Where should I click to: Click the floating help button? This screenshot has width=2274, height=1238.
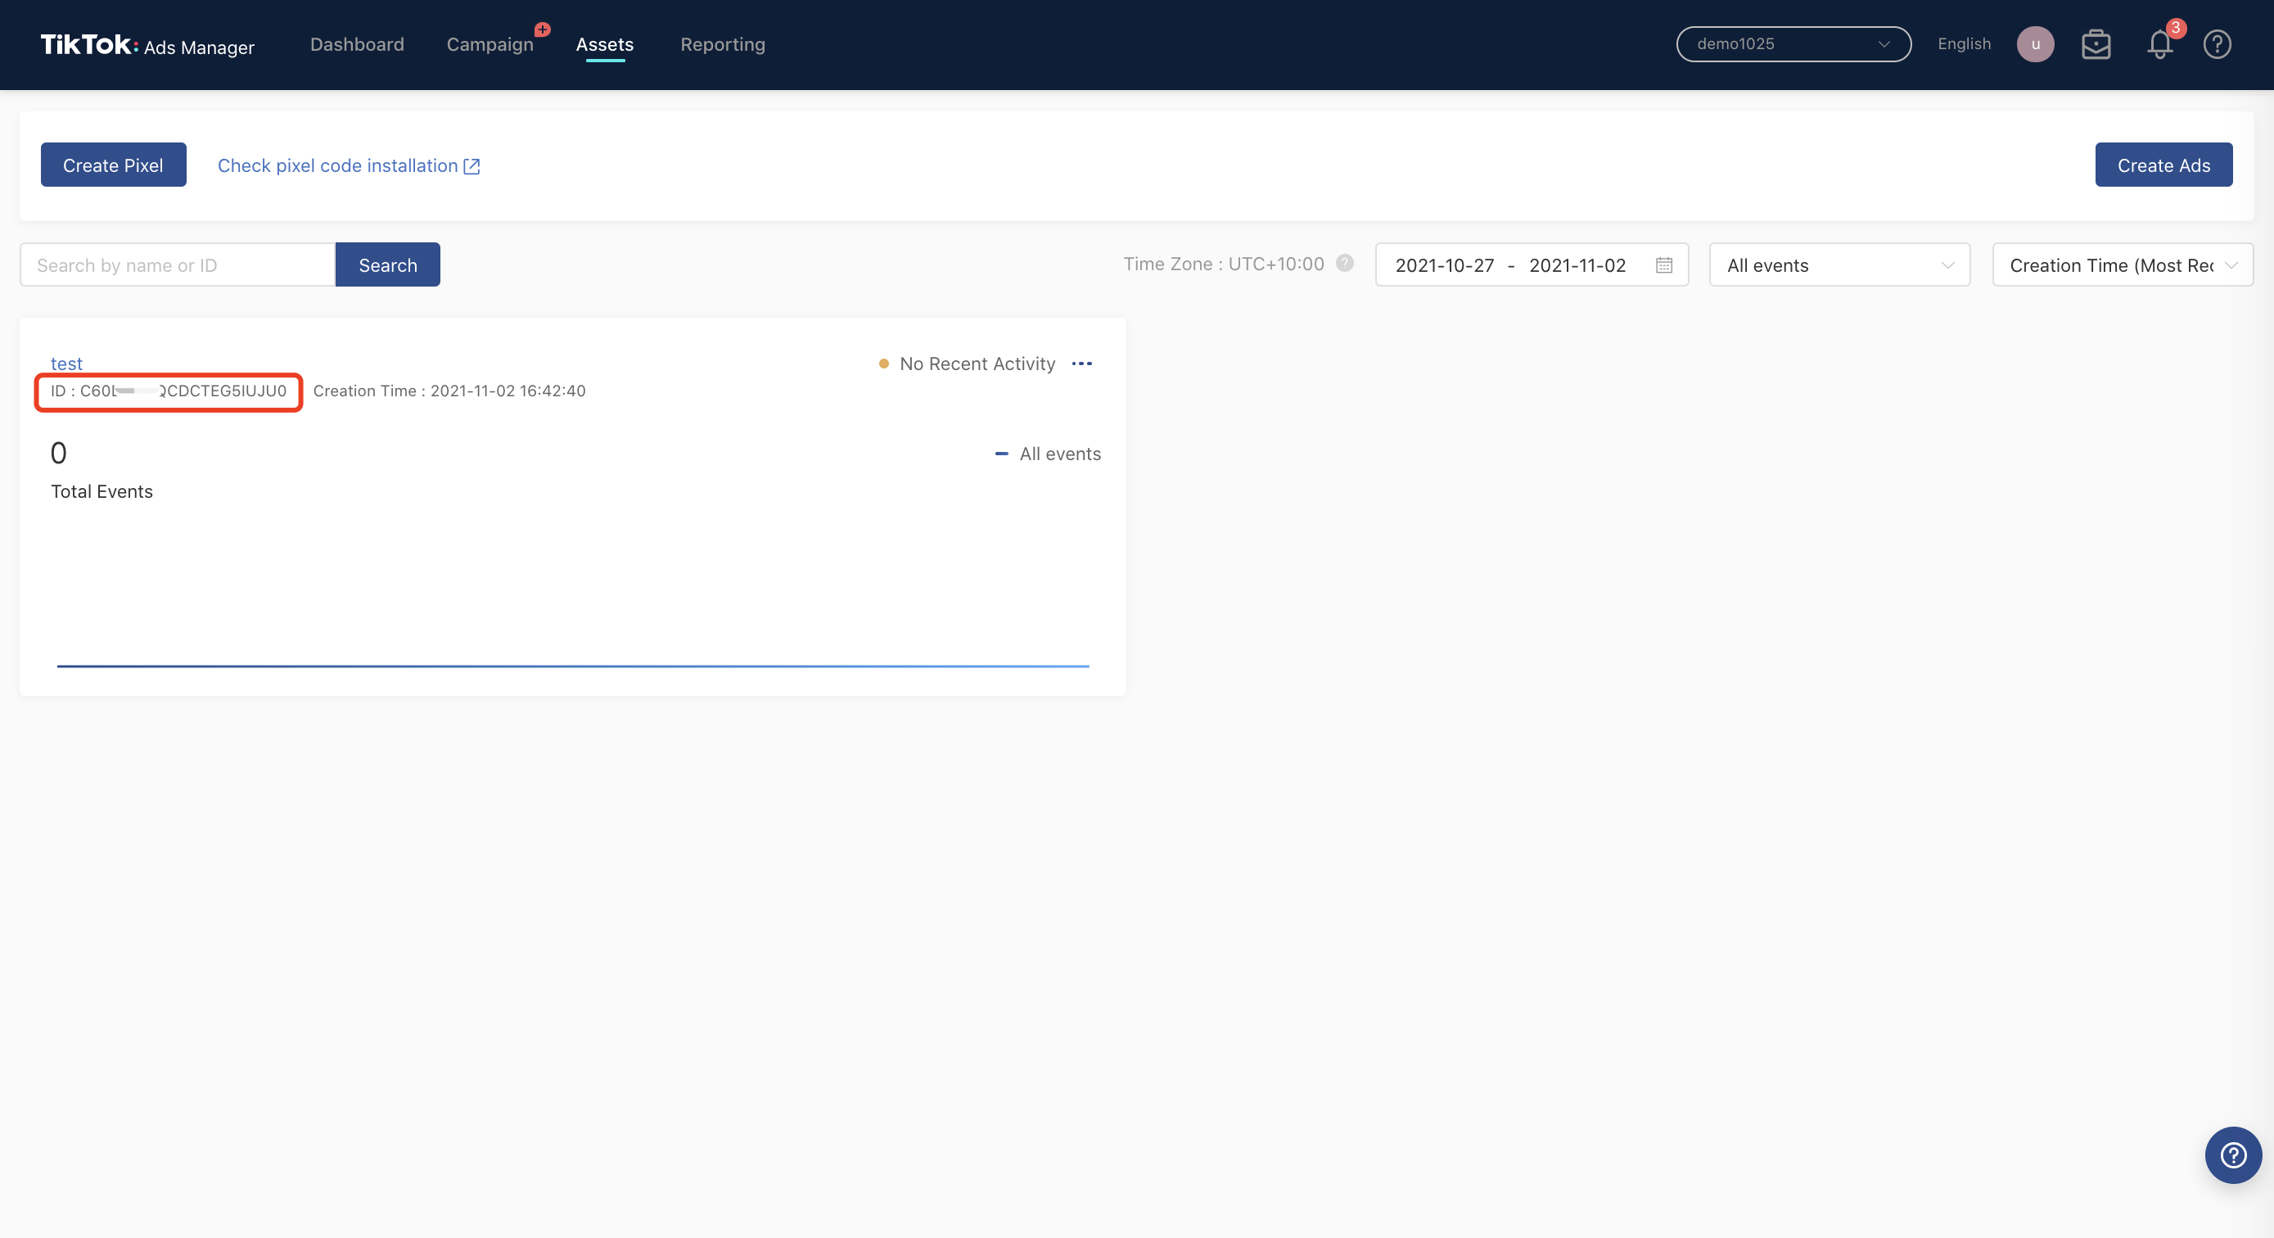pos(2232,1154)
